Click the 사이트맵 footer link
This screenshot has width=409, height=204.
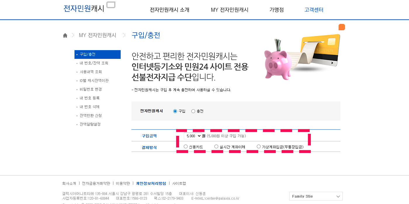click(179, 183)
